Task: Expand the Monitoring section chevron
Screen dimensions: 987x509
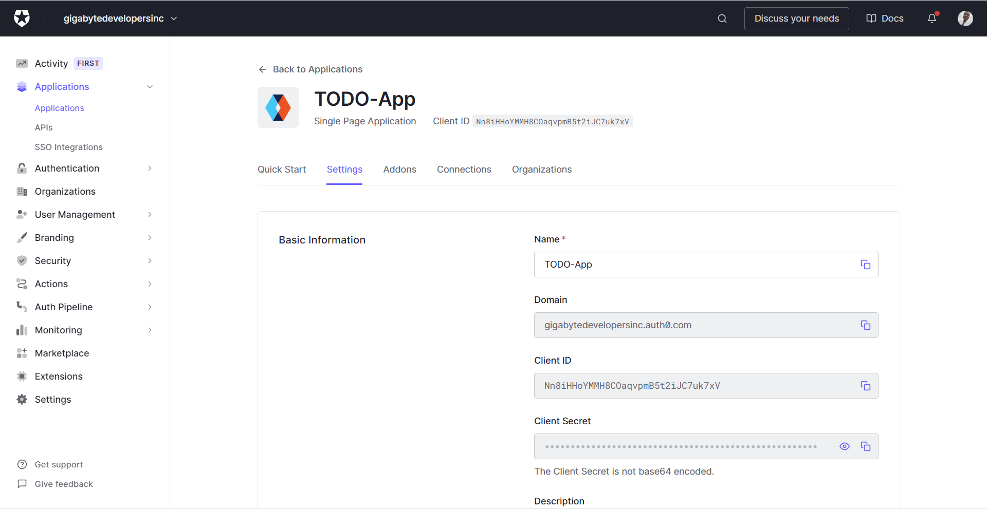Action: [x=150, y=330]
